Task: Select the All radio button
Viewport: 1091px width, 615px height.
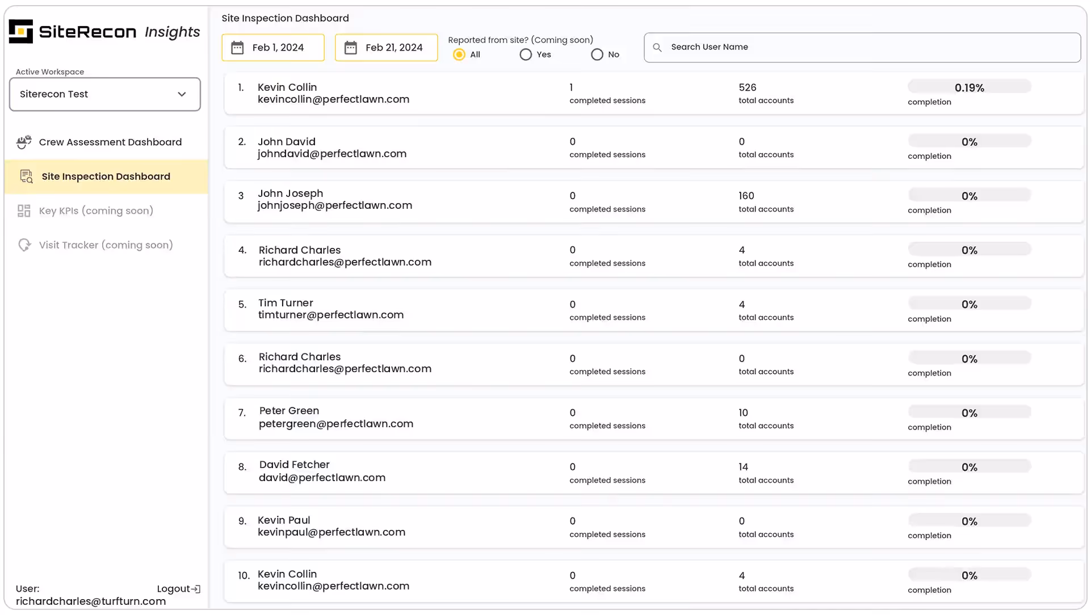Action: click(x=459, y=55)
